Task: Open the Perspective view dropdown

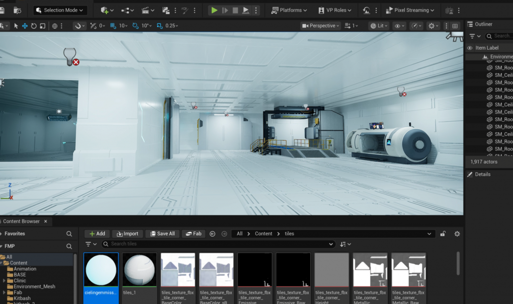Action: pos(321,26)
